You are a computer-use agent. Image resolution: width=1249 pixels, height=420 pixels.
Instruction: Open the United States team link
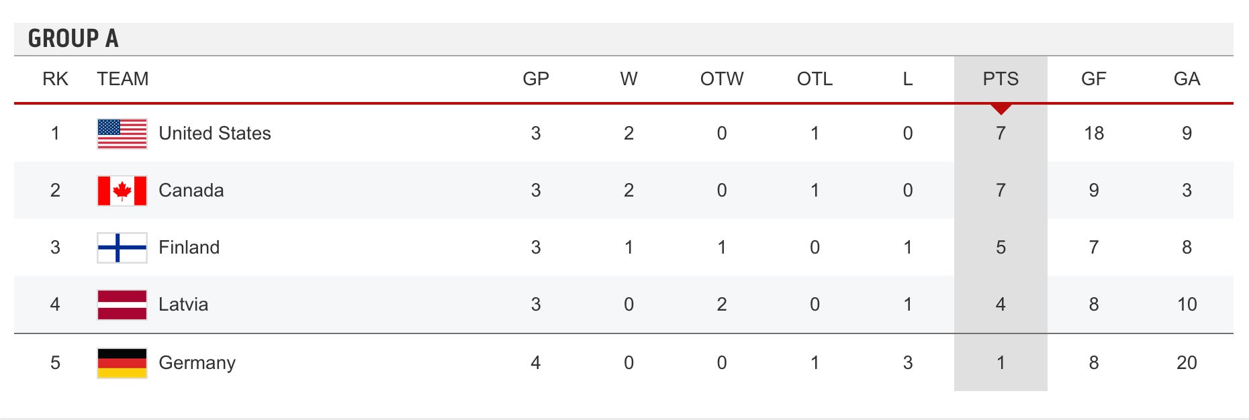click(215, 134)
